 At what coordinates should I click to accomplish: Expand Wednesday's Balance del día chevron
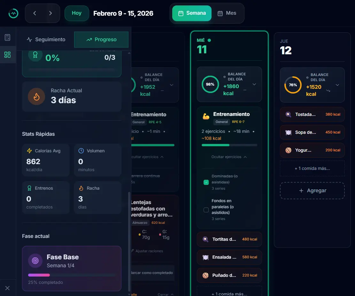254,84
